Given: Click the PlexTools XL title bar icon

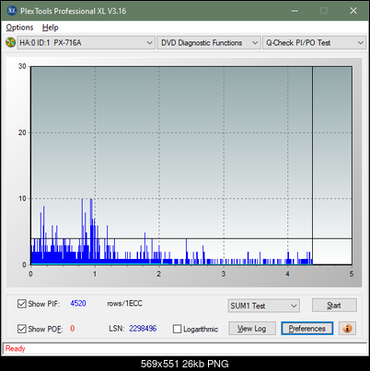Looking at the screenshot, I should click(11, 11).
